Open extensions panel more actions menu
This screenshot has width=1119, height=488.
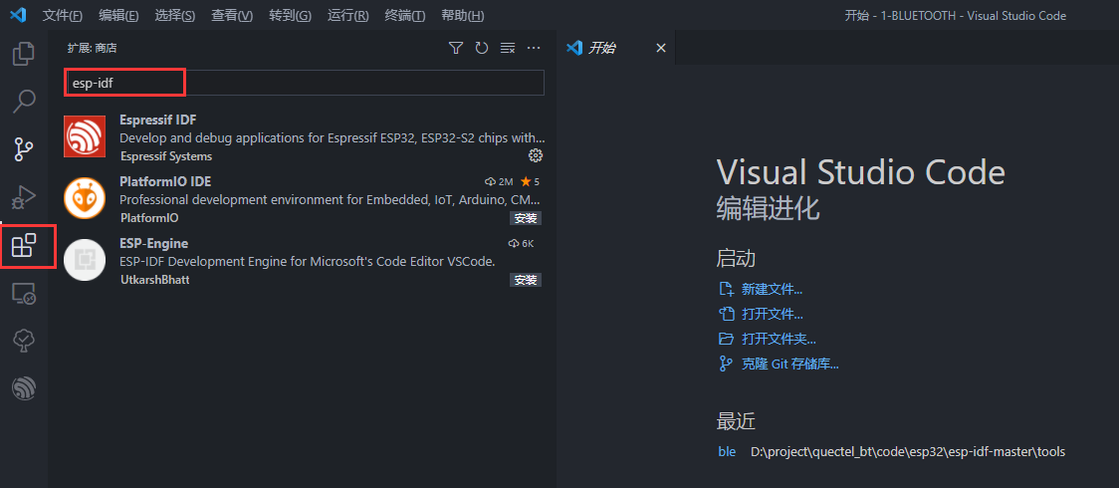coord(533,48)
